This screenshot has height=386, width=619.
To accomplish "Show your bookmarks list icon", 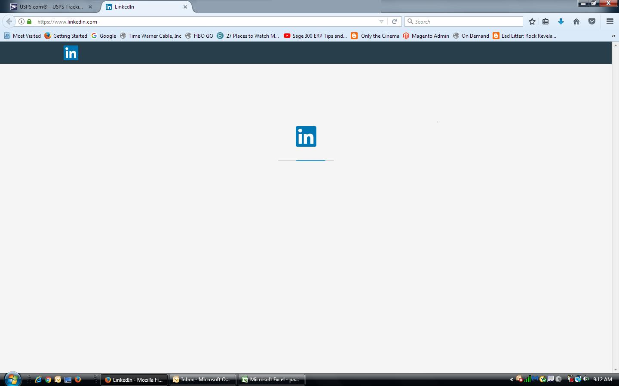I will [545, 21].
